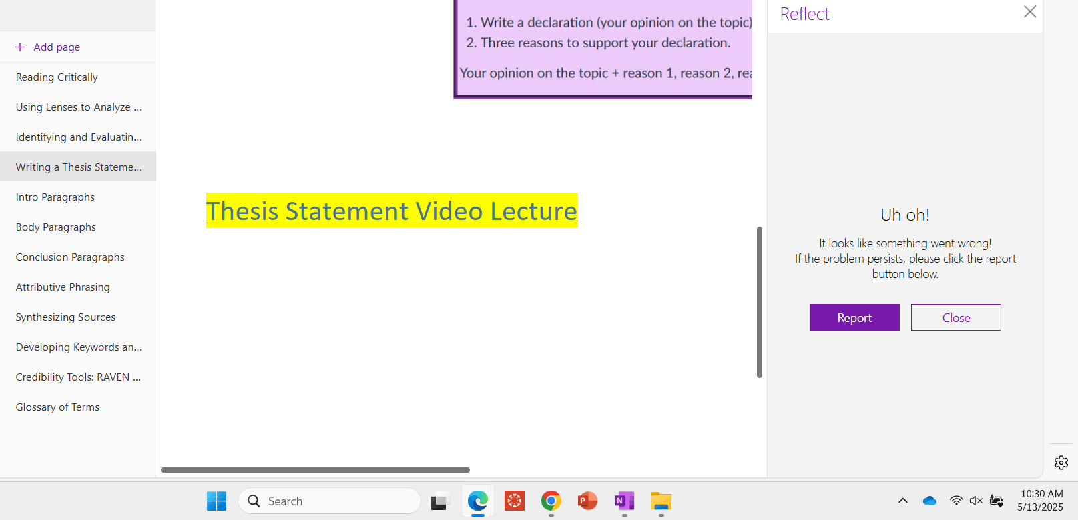Image resolution: width=1078 pixels, height=520 pixels.
Task: Click the 'Your opinion on the topic' line
Action: pos(605,73)
